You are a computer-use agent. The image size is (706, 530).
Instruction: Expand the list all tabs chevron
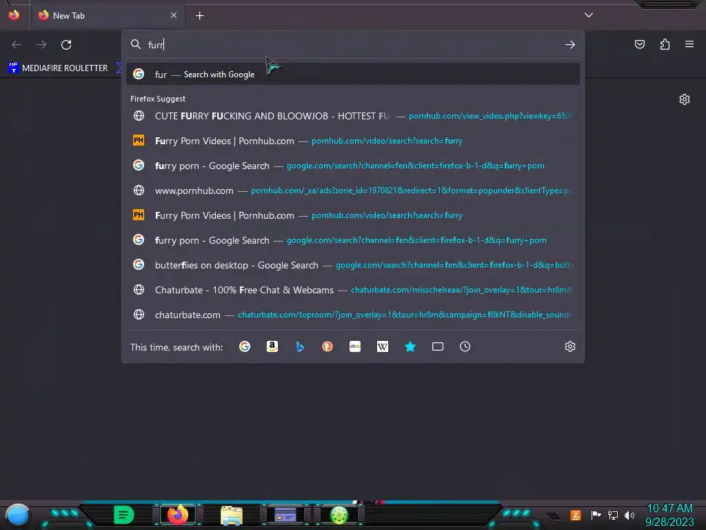pos(589,15)
